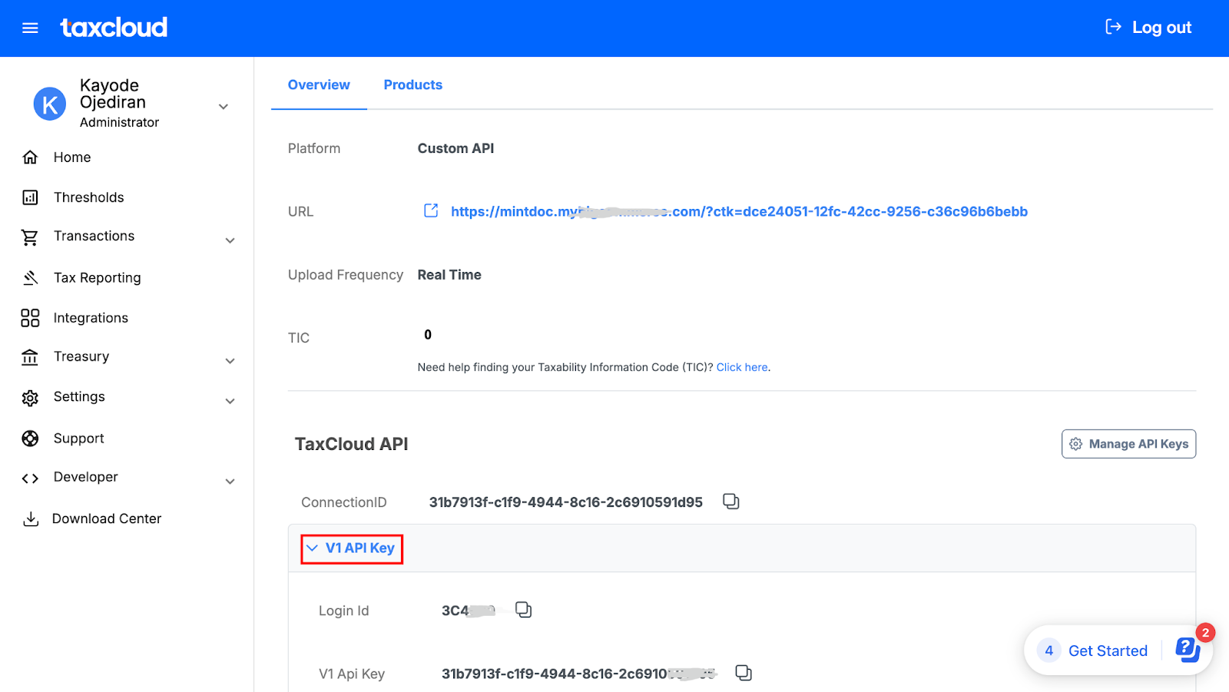Switch to the Products tab
The image size is (1229, 692).
click(413, 84)
